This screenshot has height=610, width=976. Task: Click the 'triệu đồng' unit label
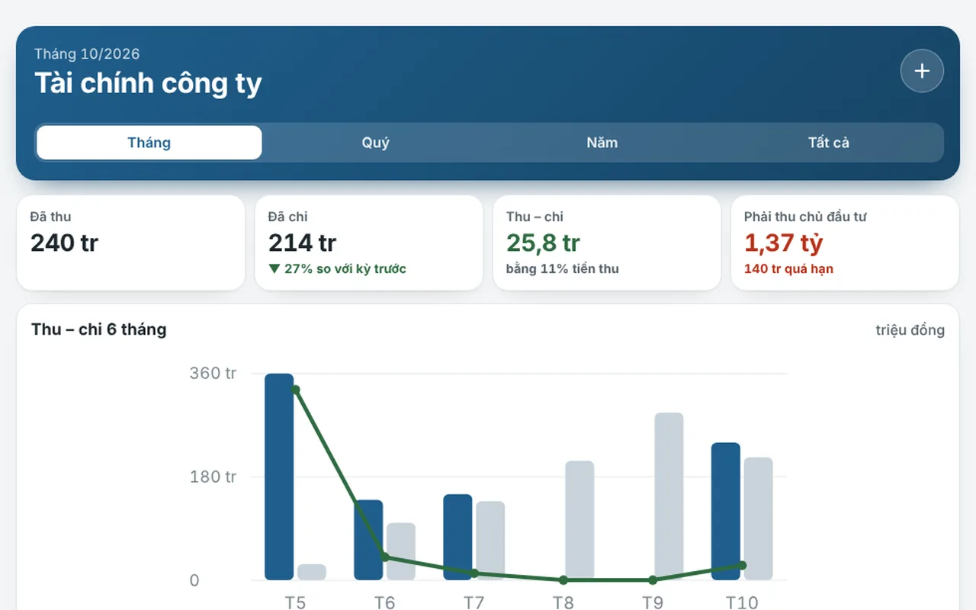point(910,330)
